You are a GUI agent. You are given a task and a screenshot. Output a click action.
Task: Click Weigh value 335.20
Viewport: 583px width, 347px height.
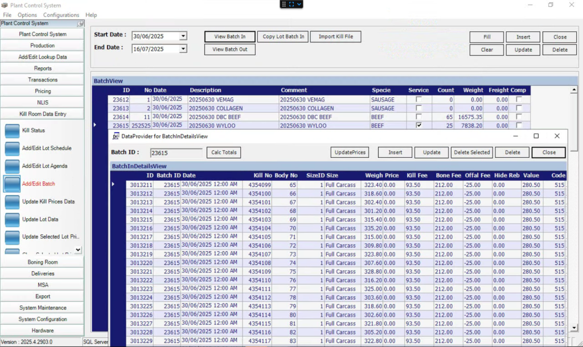point(373,228)
